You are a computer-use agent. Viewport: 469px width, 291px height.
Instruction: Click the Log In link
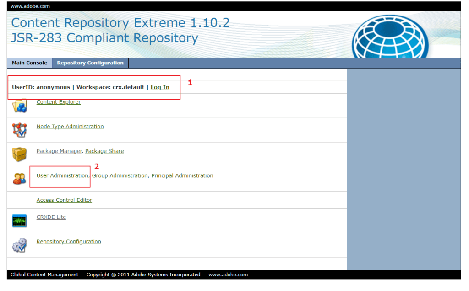[x=160, y=87]
